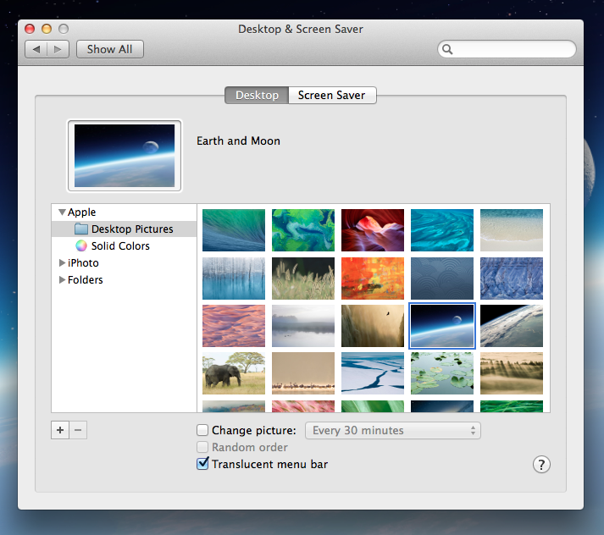Choose the dark blue circle pattern wallpaper
Image resolution: width=604 pixels, height=535 pixels.
(x=442, y=279)
